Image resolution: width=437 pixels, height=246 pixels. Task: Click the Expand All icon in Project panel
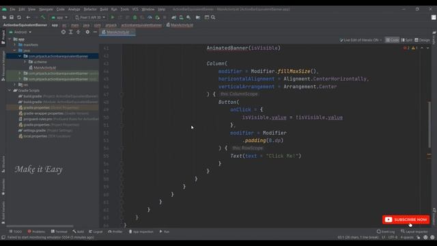[71, 32]
